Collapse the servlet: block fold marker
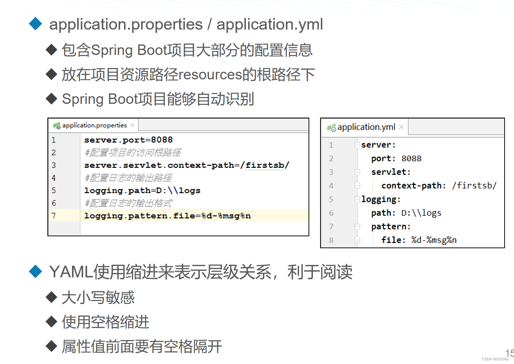This screenshot has height=364, width=514. [x=357, y=172]
